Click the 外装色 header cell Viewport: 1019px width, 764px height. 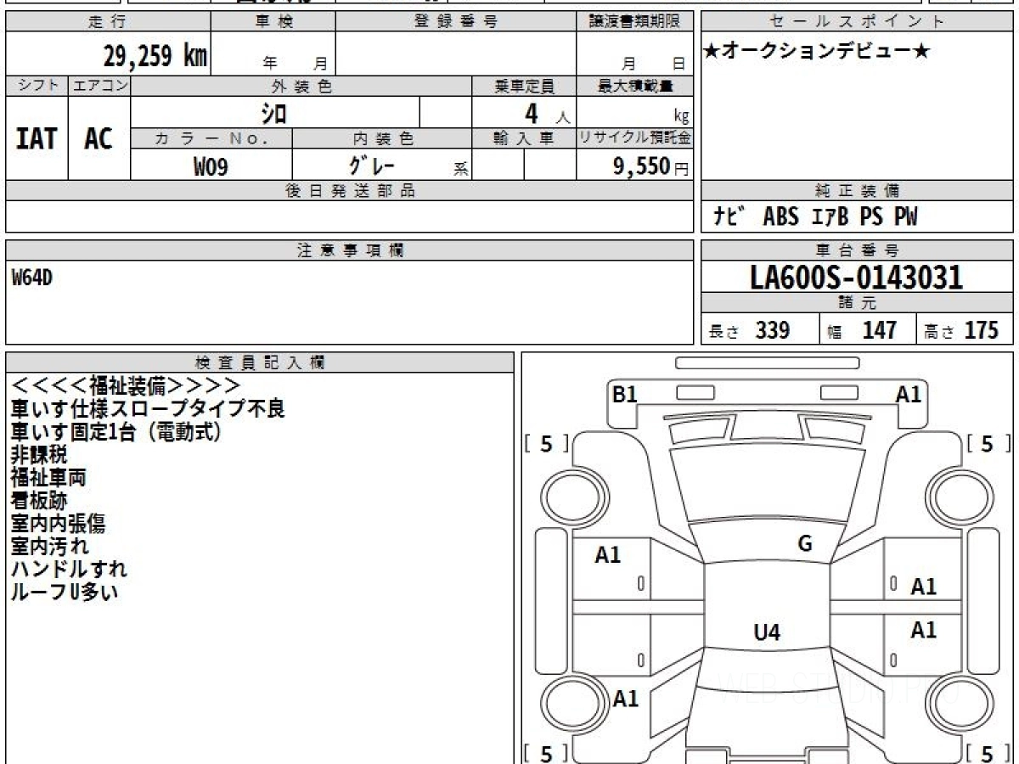(301, 86)
